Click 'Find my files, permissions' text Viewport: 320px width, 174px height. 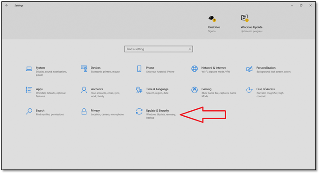point(50,114)
